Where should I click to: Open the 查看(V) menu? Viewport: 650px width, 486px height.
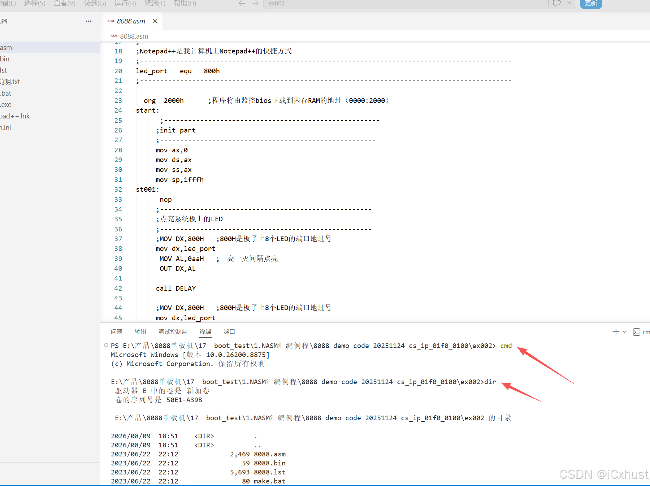point(65,3)
